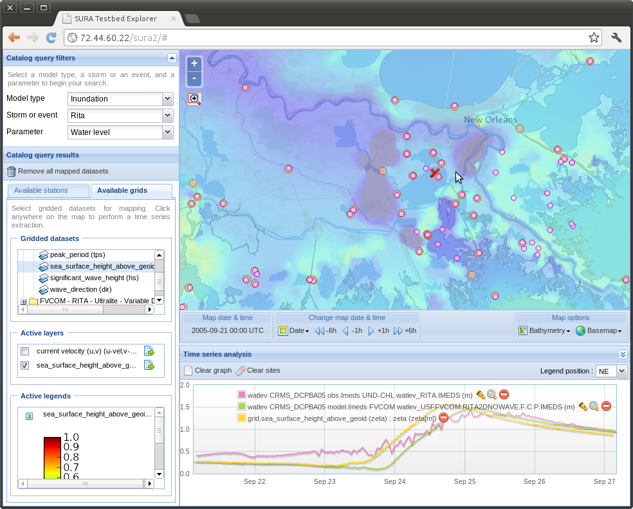Toggle yellow legend swatch for grid zeta series
Viewport: 633px width, 509px height.
[242, 418]
